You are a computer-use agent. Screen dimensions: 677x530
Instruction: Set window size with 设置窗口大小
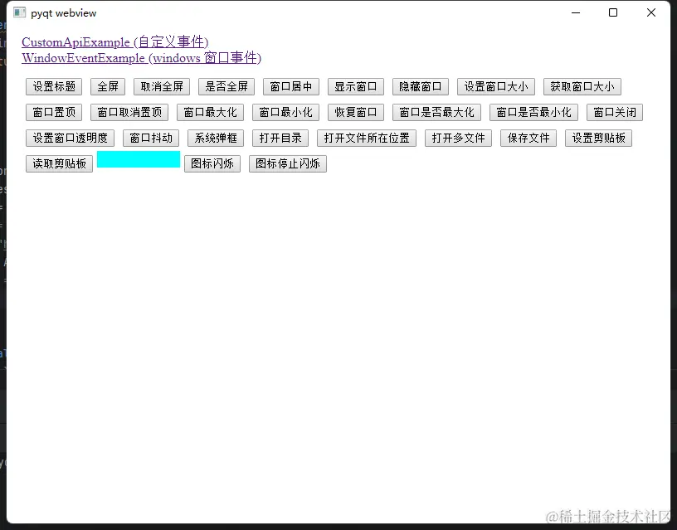(x=495, y=86)
